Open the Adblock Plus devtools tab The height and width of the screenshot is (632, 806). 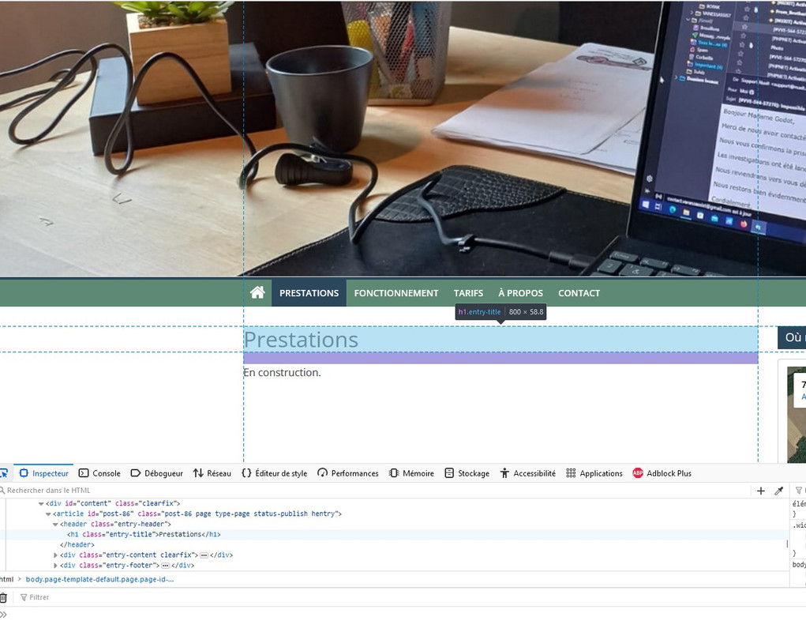(662, 473)
